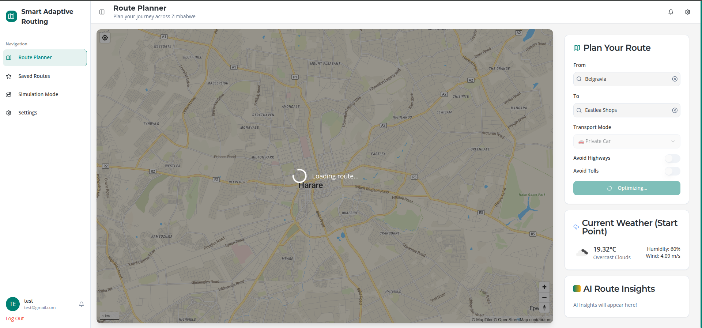Click the map locate-me icon

(x=105, y=38)
